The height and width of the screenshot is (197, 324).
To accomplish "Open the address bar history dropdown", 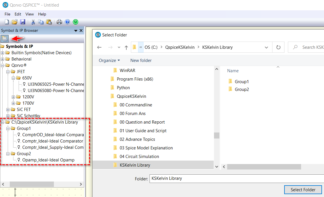I will tap(266, 47).
